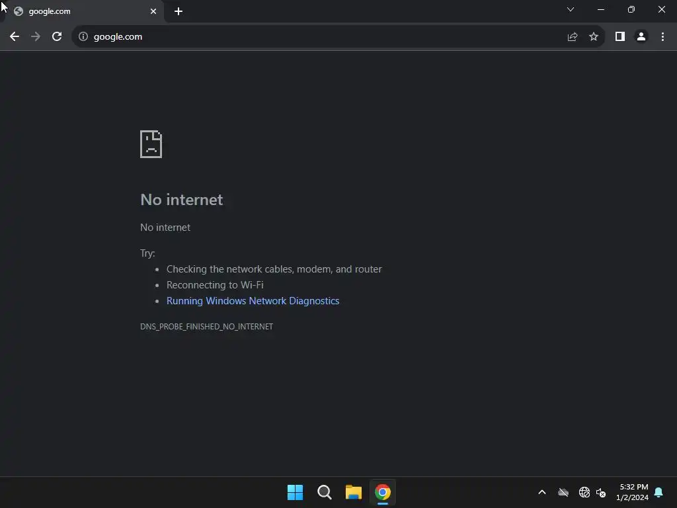Open the Chrome side panel

[620, 37]
